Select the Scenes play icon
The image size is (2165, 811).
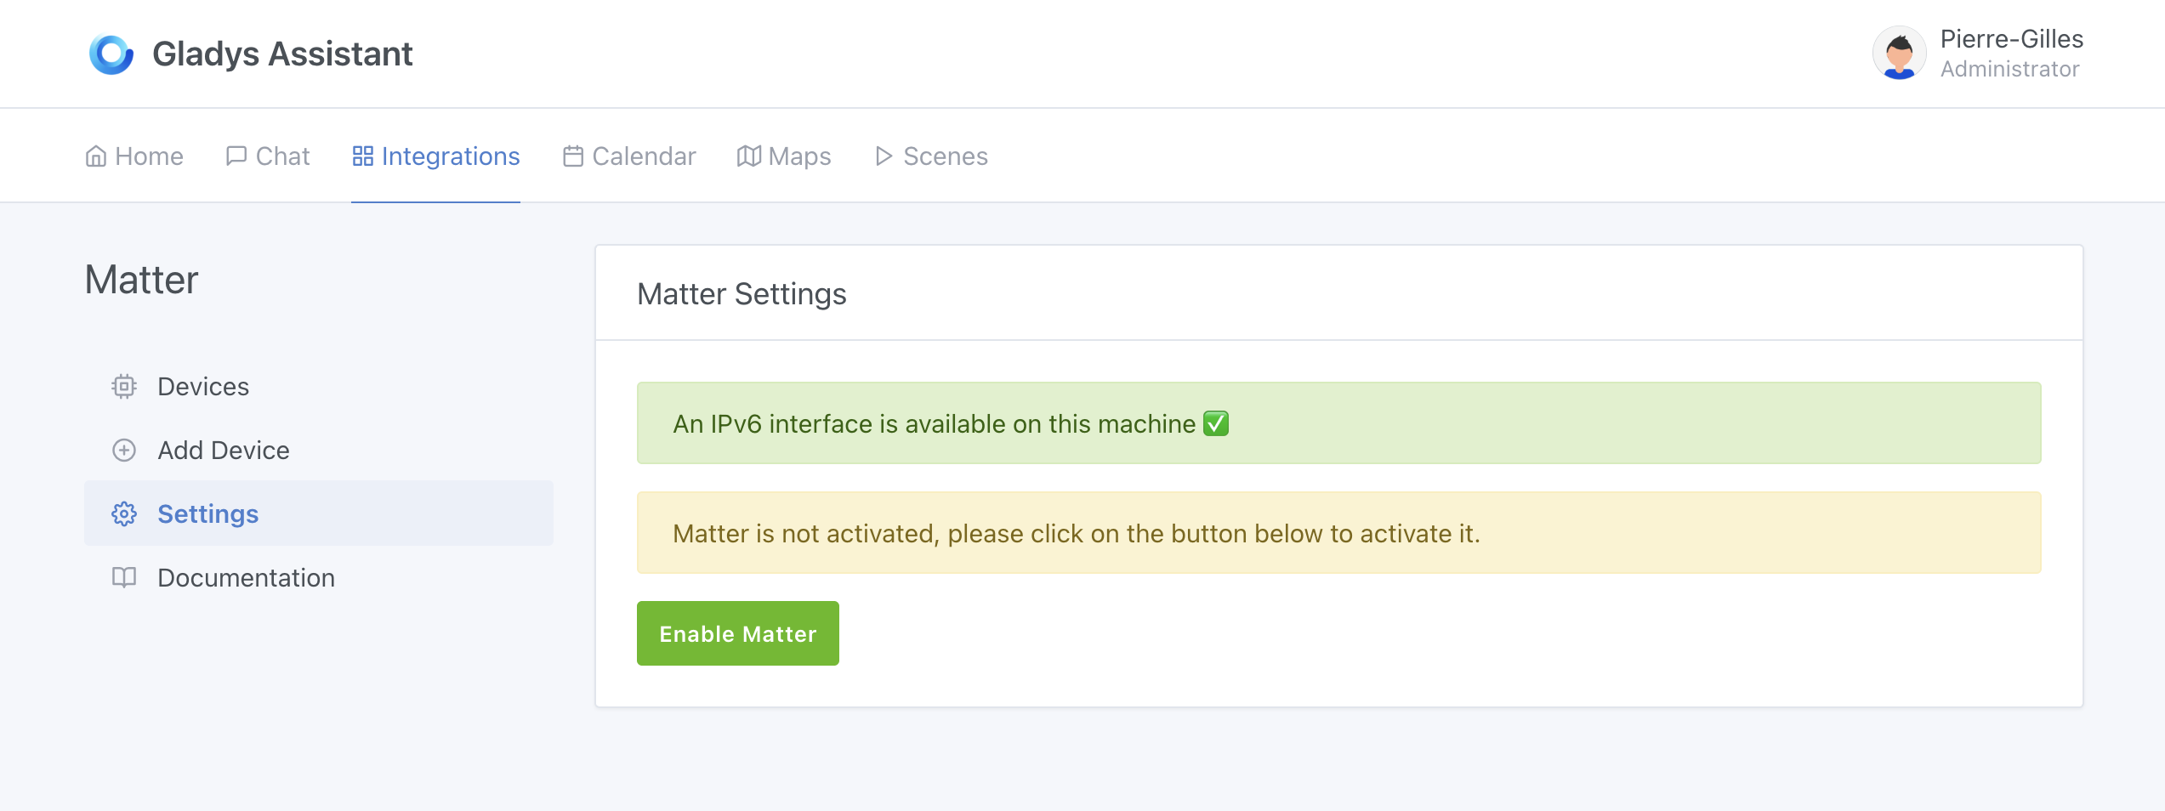click(x=884, y=156)
